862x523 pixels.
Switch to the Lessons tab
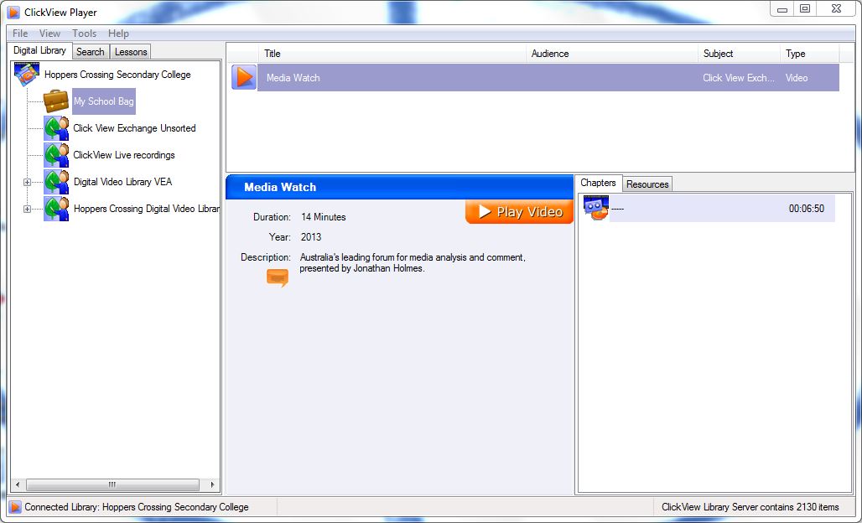click(x=131, y=52)
